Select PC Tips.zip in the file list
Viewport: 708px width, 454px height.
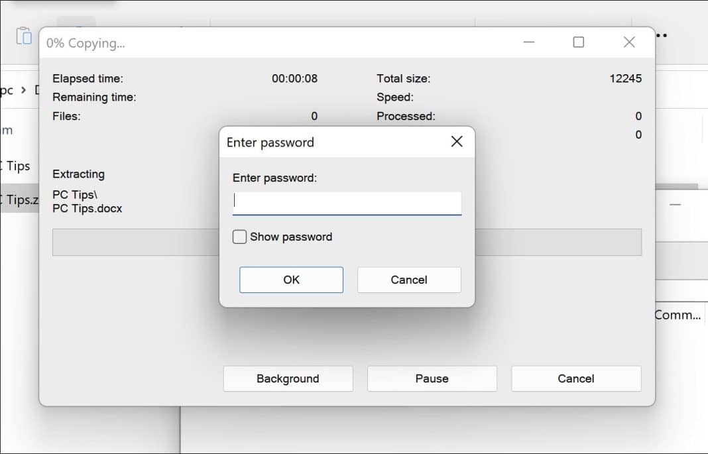click(17, 199)
